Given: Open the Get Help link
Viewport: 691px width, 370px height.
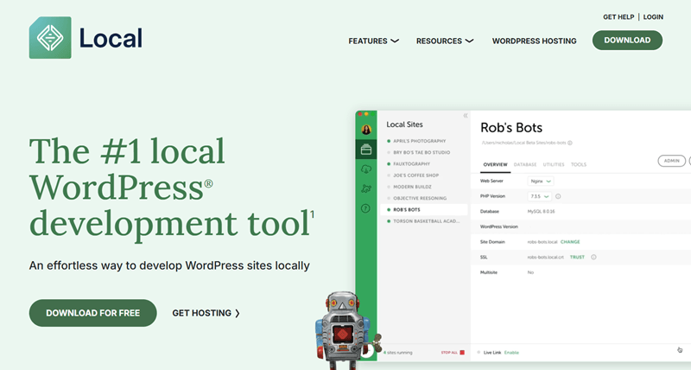Looking at the screenshot, I should [x=618, y=16].
